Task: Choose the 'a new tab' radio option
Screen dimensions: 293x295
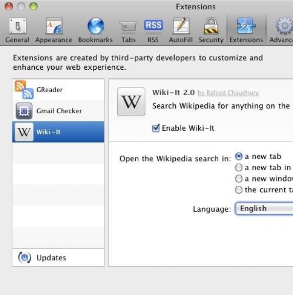Action: click(238, 156)
